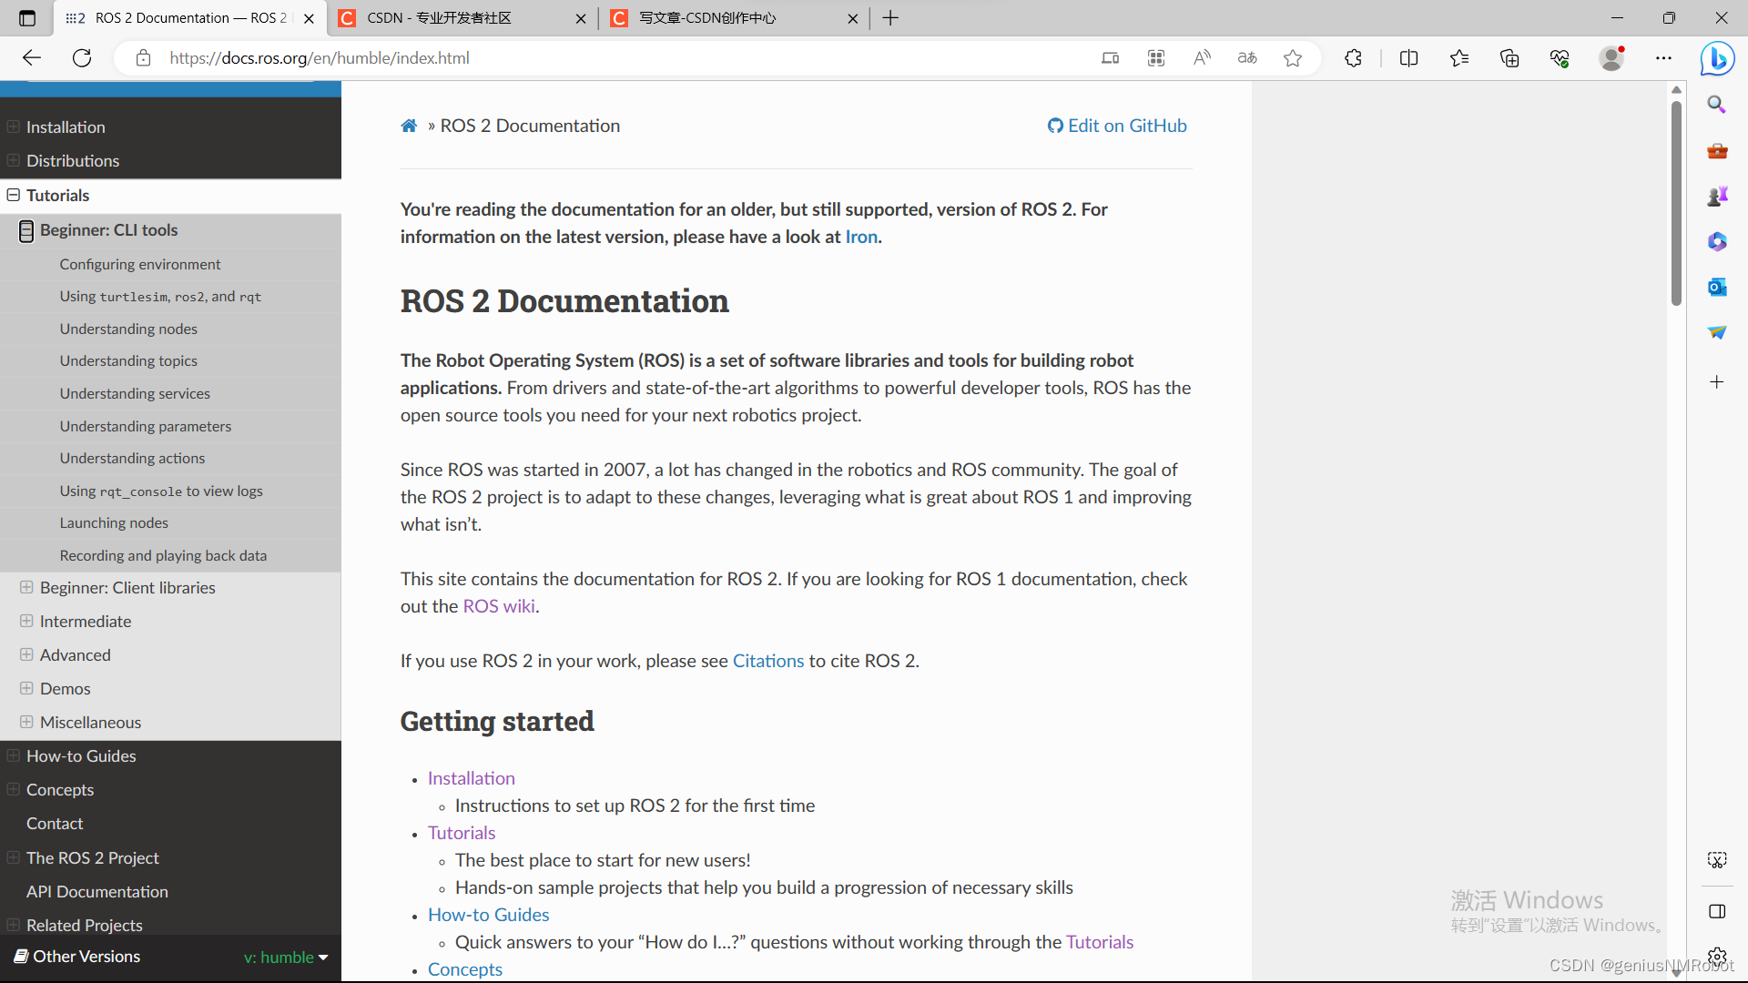
Task: Open the ROS wiki link
Action: 499,605
